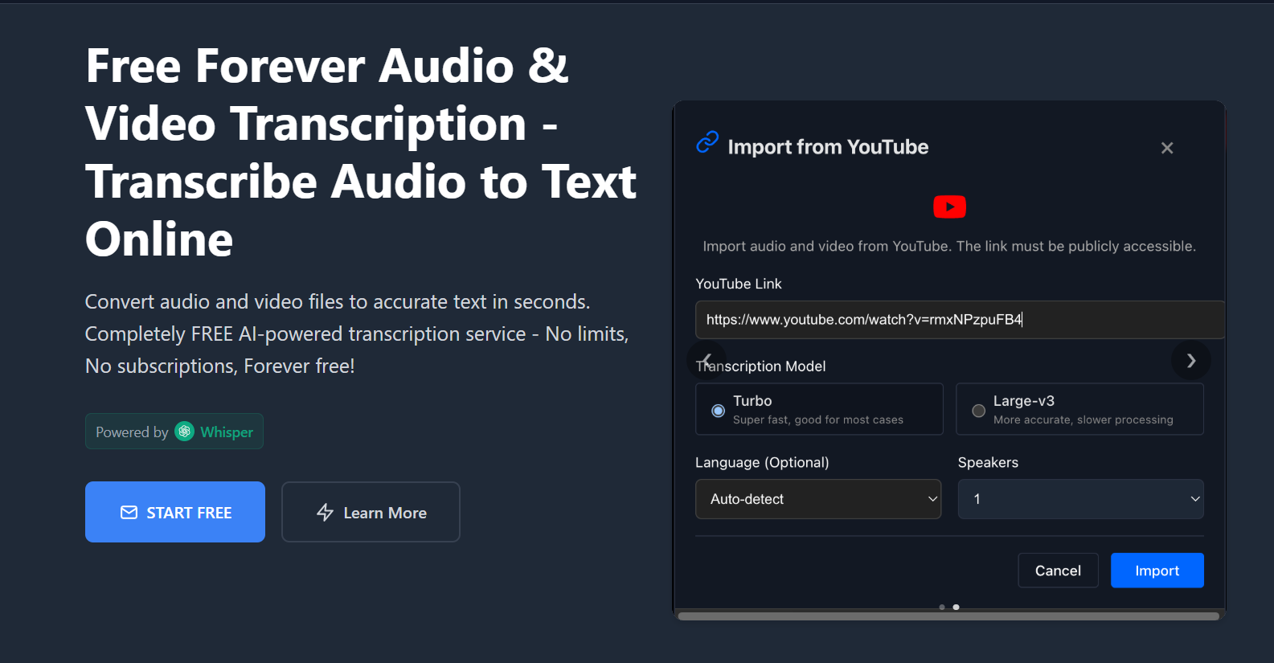The image size is (1274, 663).
Task: Click the chain link icon beside Import from YouTube
Action: [707, 142]
